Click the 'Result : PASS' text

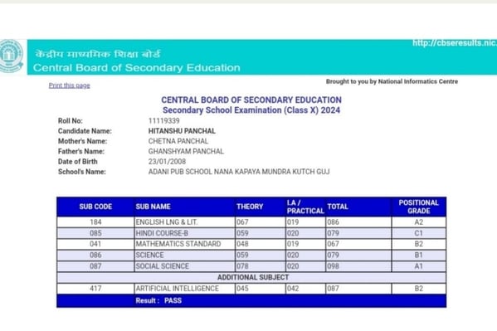pos(158,300)
